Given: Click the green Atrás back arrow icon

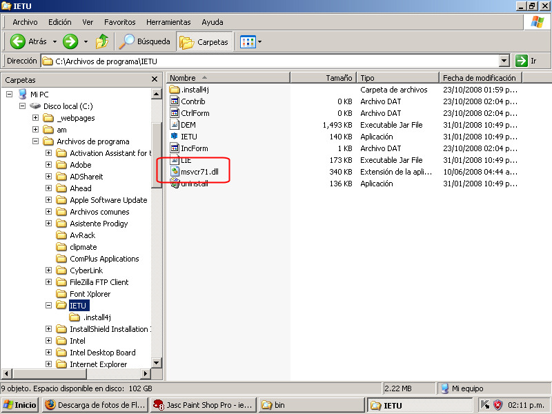Looking at the screenshot, I should [18, 42].
